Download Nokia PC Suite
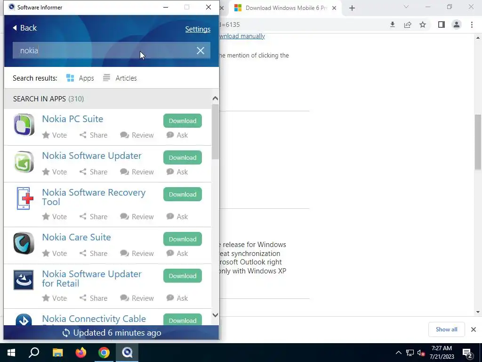Image resolution: width=482 pixels, height=362 pixels. [183, 121]
